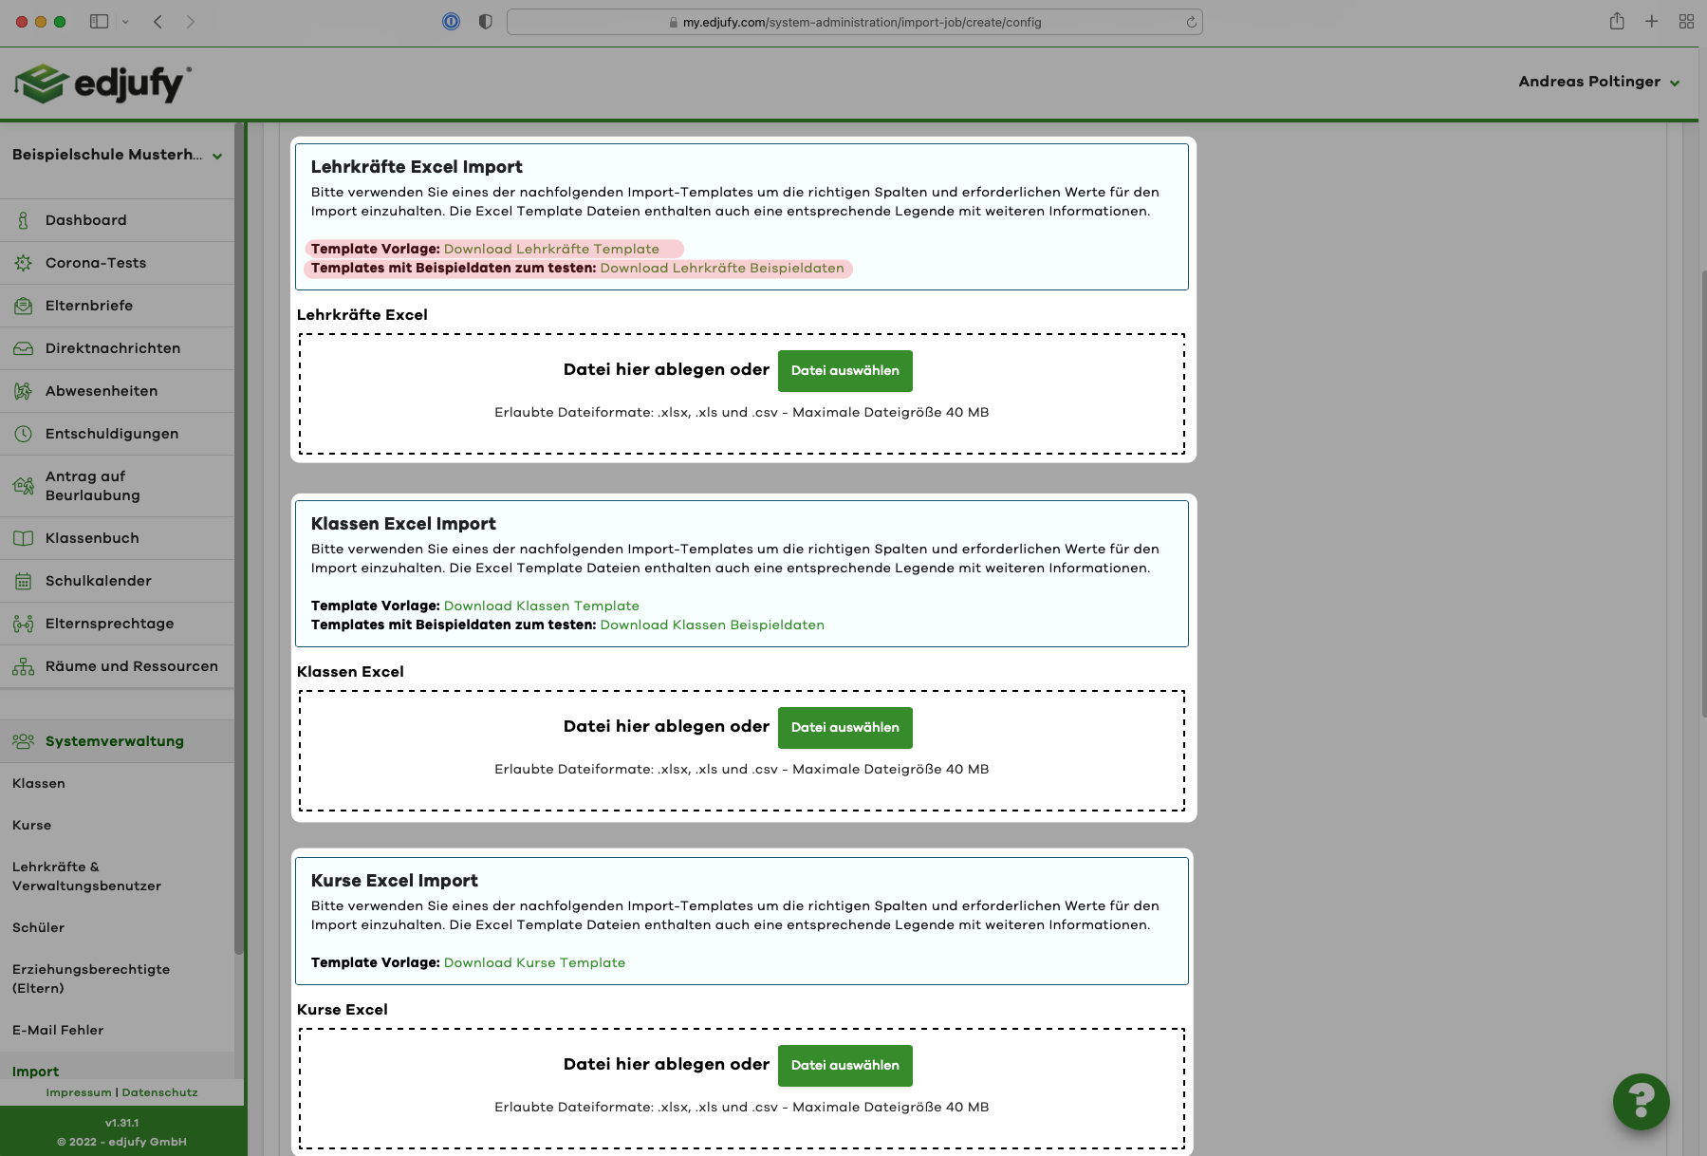The height and width of the screenshot is (1156, 1707).
Task: Click the Safari share icon
Action: click(x=1617, y=22)
